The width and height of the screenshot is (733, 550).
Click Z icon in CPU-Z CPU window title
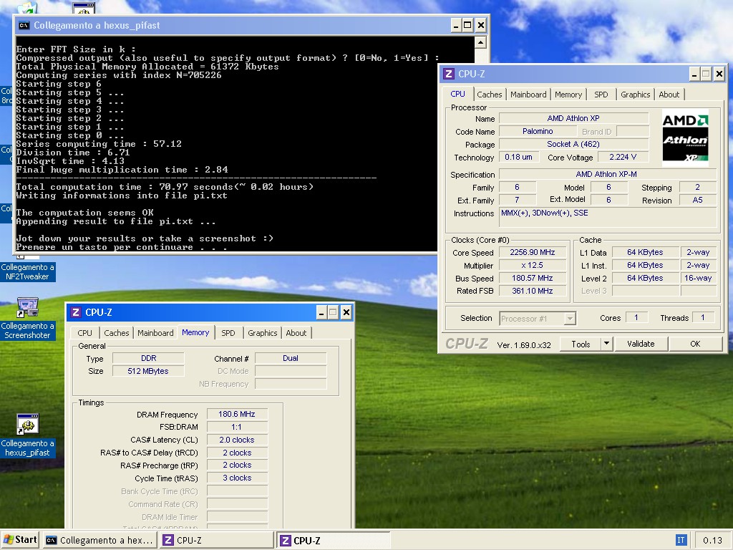coord(449,74)
